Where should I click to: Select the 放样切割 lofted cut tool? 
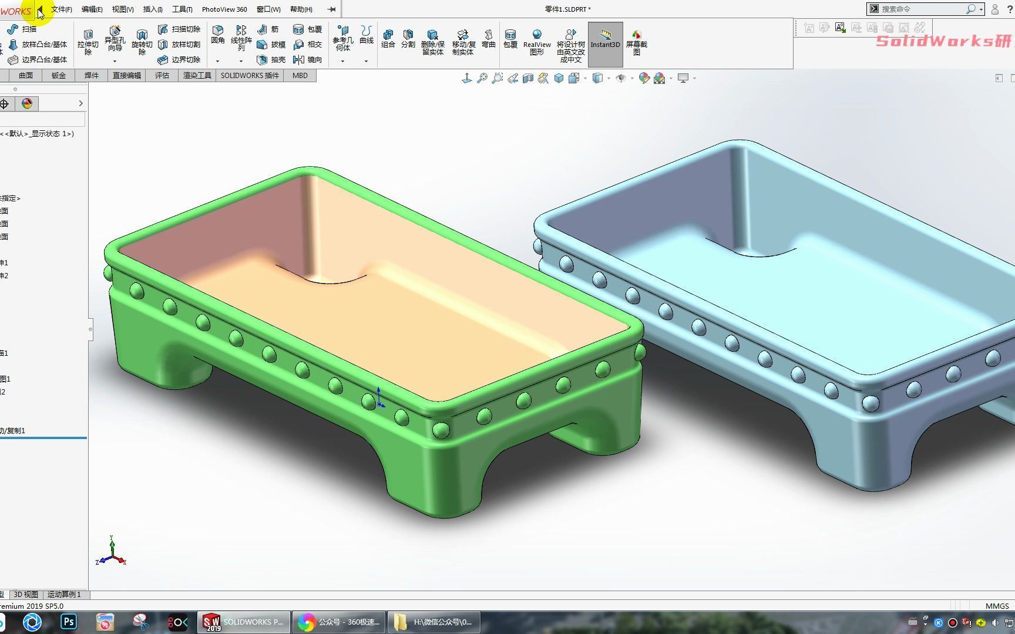coord(179,44)
